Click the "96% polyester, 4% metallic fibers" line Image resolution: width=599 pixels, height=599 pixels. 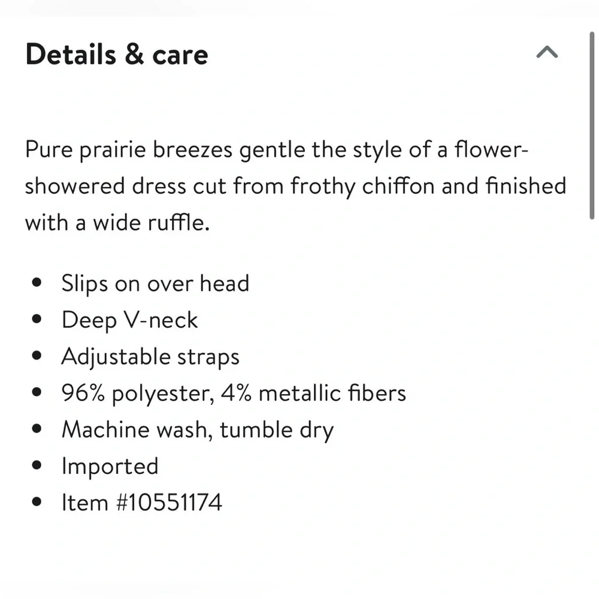click(234, 394)
